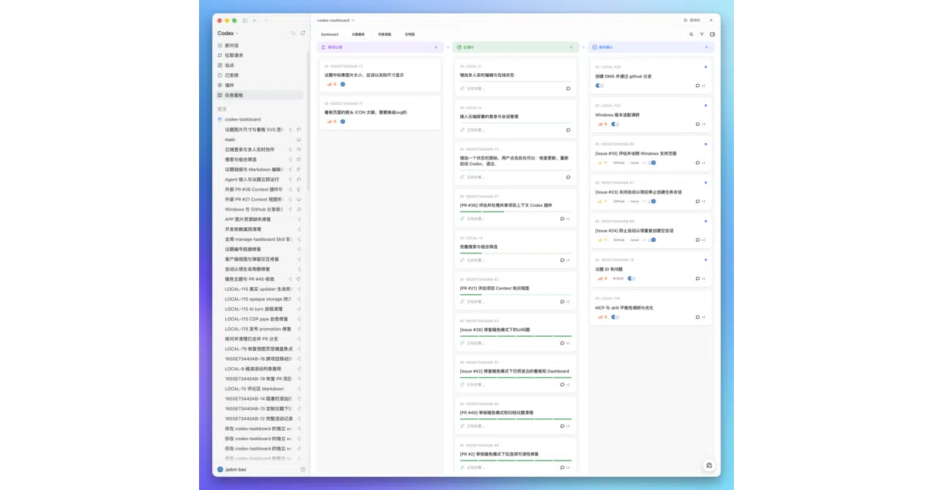This screenshot has width=933, height=490.
Task: Open 已安排 in the sidebar
Action: (260, 75)
